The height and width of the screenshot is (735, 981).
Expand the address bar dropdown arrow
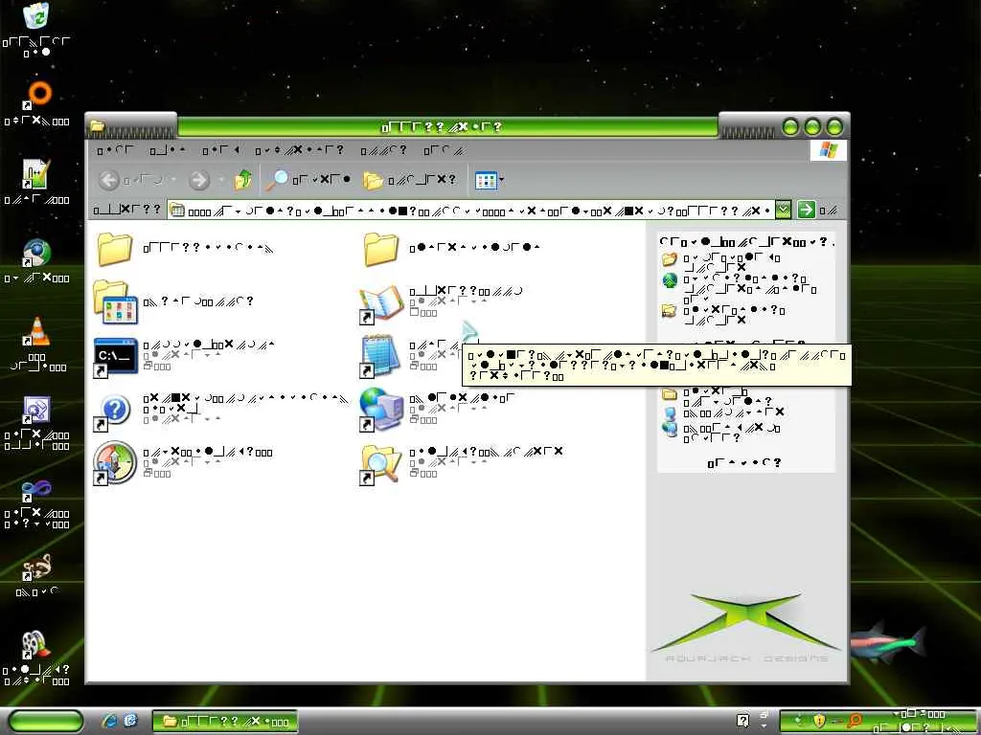coord(783,210)
